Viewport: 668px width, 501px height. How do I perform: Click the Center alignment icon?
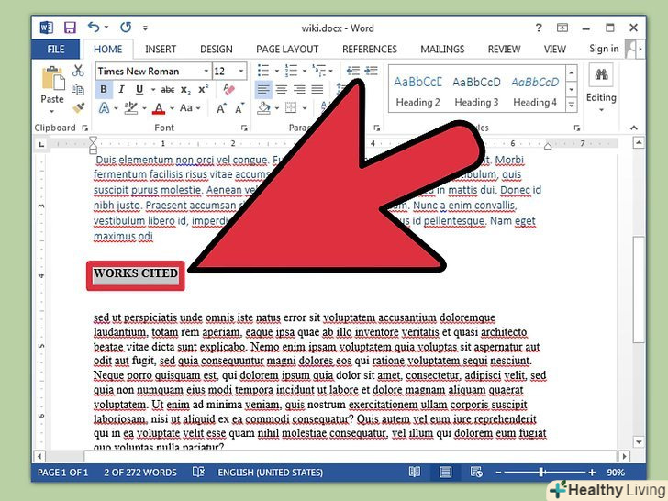tap(281, 90)
